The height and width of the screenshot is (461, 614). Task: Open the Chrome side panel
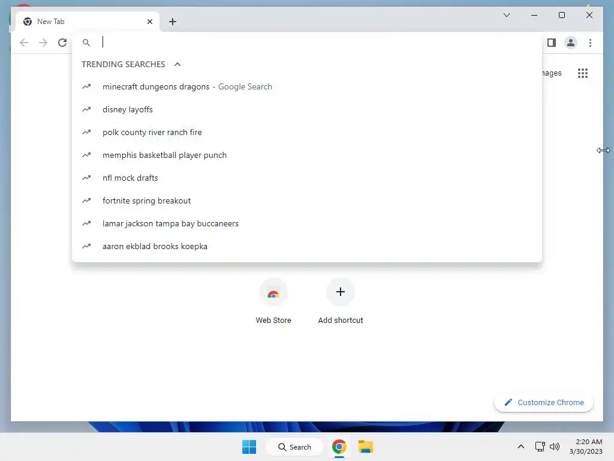(x=552, y=43)
